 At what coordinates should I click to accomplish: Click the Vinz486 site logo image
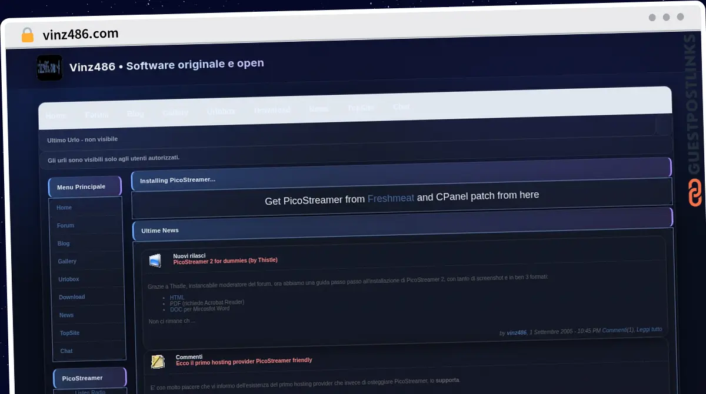pyautogui.click(x=49, y=68)
